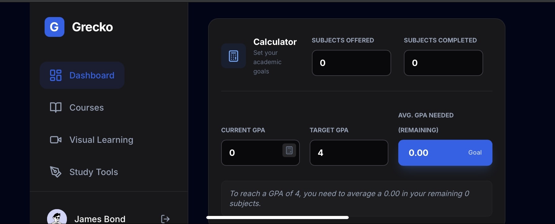
Task: Select the Dashboard grid icon in sidebar
Action: [x=55, y=75]
